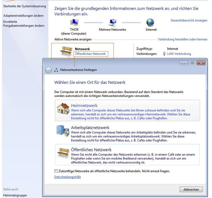The height and width of the screenshot is (198, 212).
Task: Click the Netzwerkadresse festlegen title text
Action: 79,70
